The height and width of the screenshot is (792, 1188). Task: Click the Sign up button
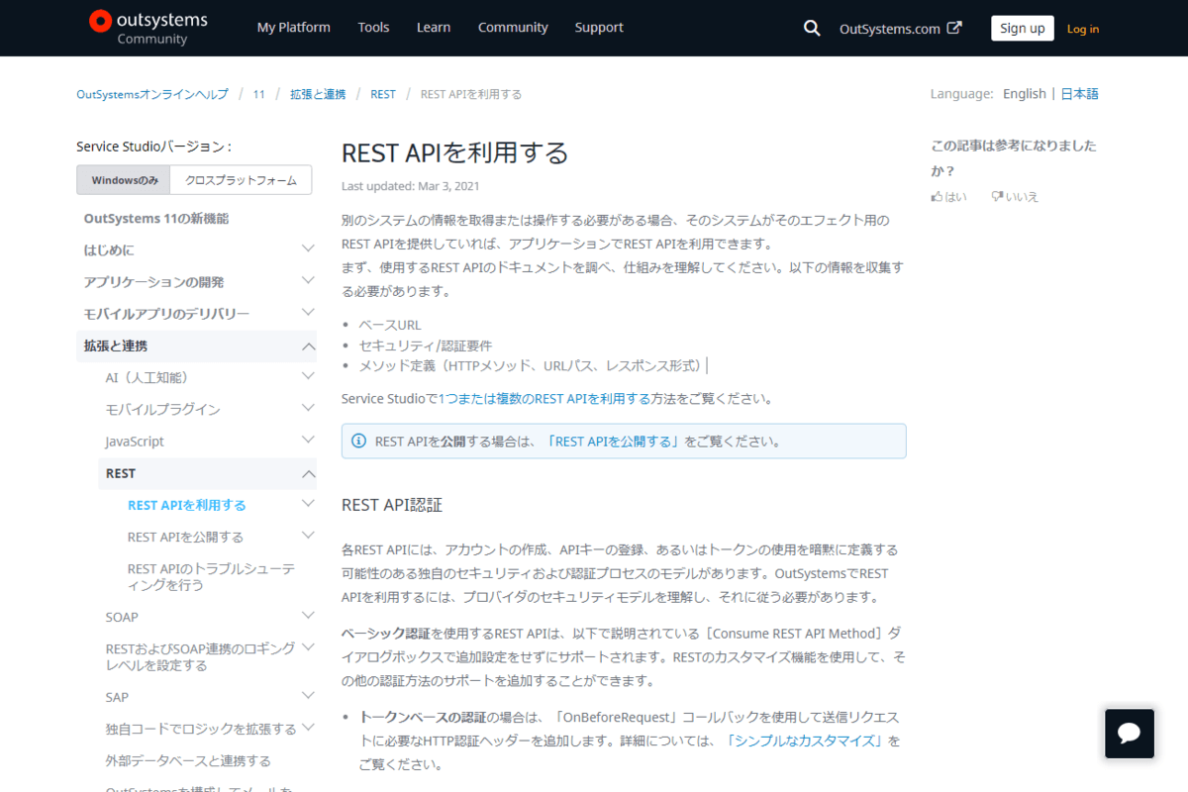coord(1023,29)
